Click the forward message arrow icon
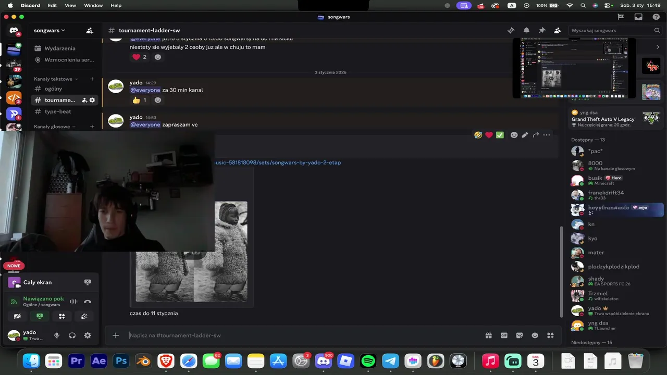The image size is (667, 375). tap(536, 135)
